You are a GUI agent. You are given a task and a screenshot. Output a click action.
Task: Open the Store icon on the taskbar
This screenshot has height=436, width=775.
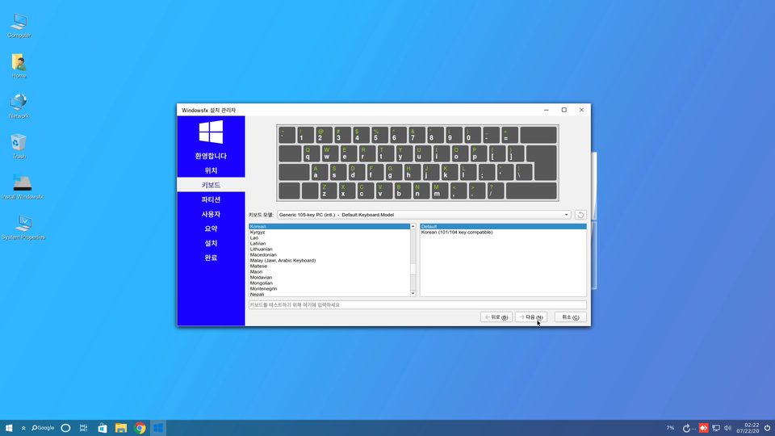tap(103, 428)
